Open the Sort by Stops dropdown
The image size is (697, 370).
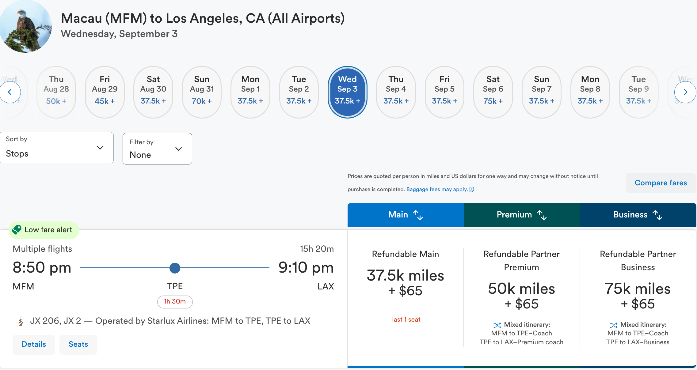tap(57, 148)
